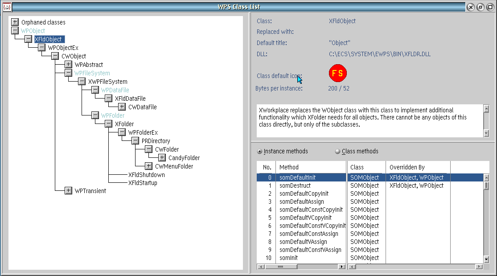This screenshot has width=497, height=276.
Task: Close the WPS Class List window
Action: [x=471, y=7]
